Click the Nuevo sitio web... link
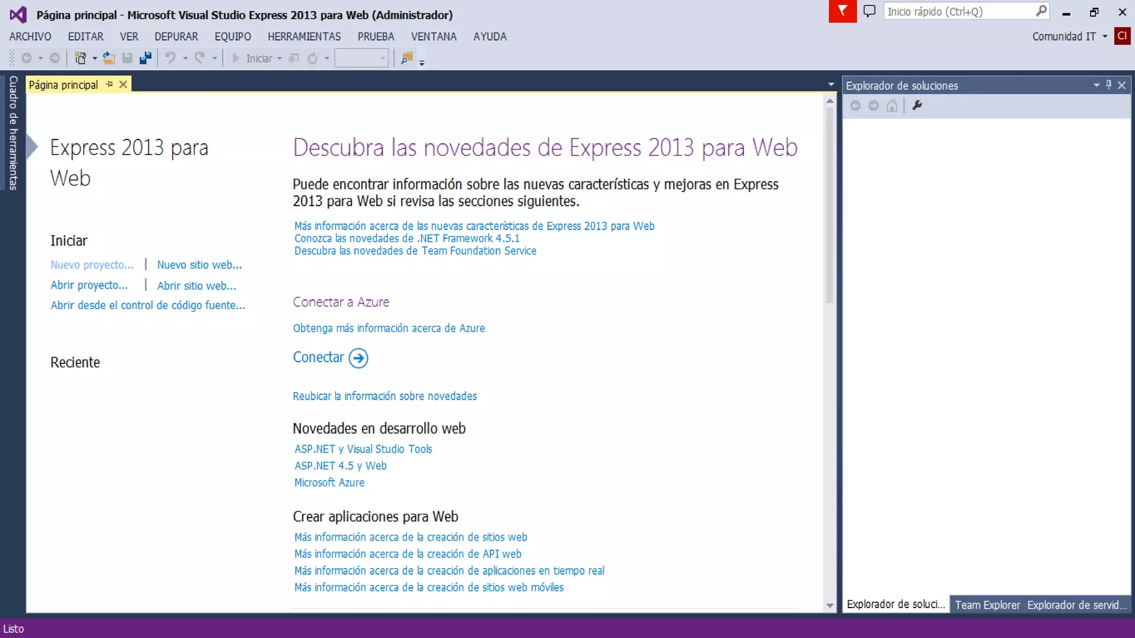 tap(200, 265)
